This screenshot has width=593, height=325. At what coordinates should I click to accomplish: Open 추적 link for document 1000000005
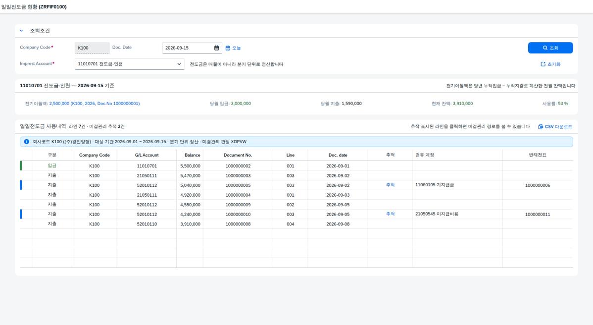(x=390, y=185)
